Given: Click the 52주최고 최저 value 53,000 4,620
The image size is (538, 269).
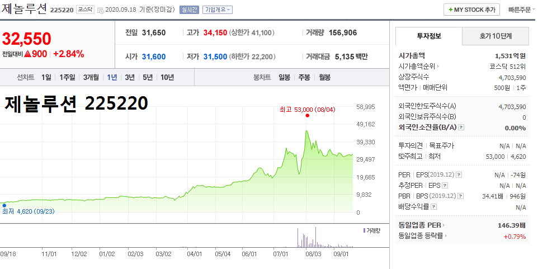Looking at the screenshot, I should [x=506, y=157].
